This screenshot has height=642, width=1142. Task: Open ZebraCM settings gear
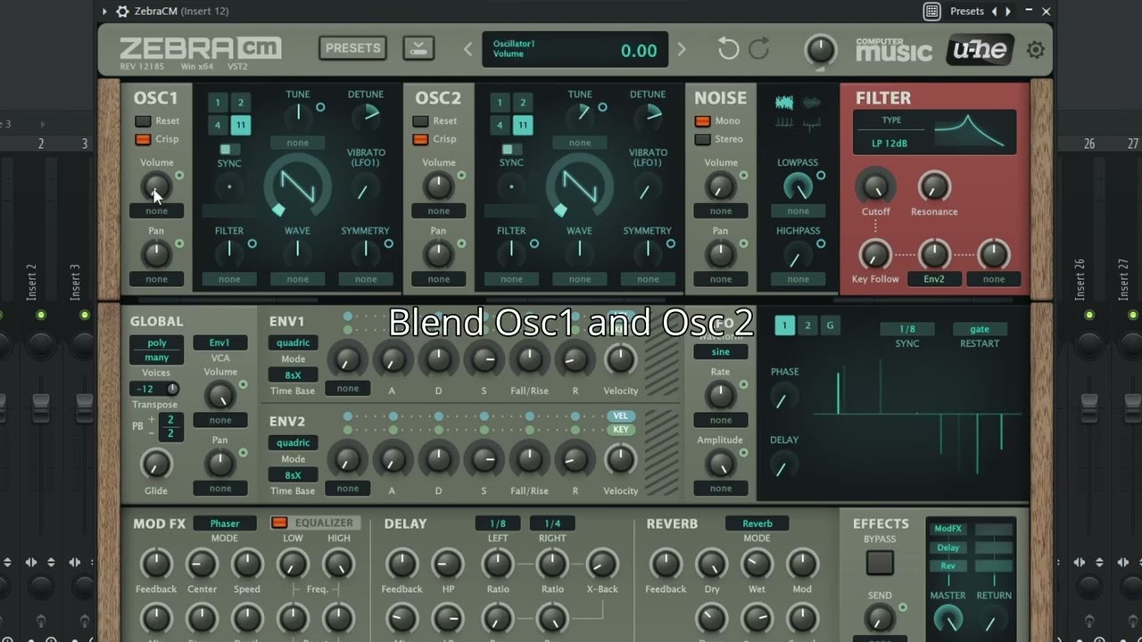click(x=1035, y=50)
